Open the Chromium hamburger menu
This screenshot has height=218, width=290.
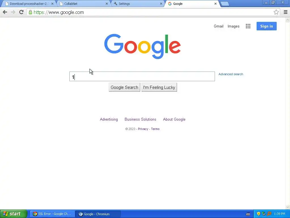click(285, 12)
